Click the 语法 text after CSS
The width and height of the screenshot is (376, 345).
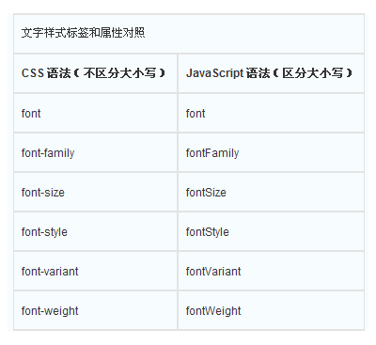click(58, 73)
